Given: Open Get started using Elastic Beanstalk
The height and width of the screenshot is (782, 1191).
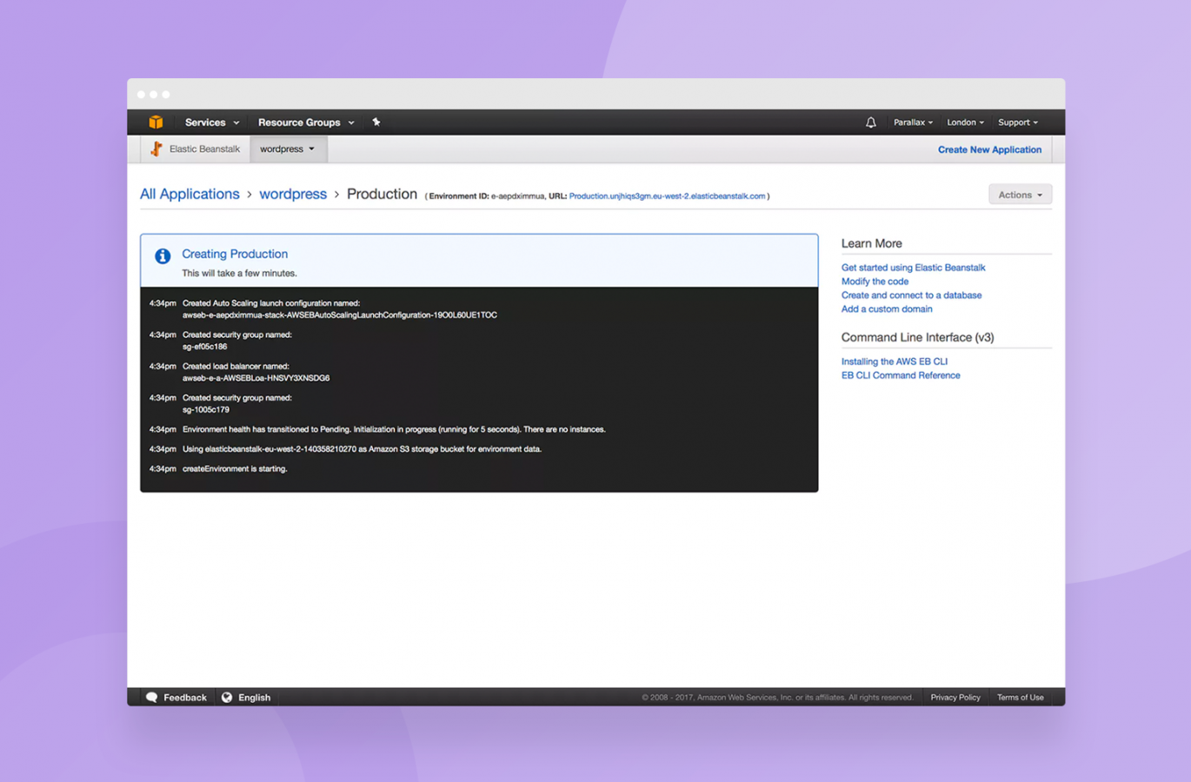Looking at the screenshot, I should (913, 268).
